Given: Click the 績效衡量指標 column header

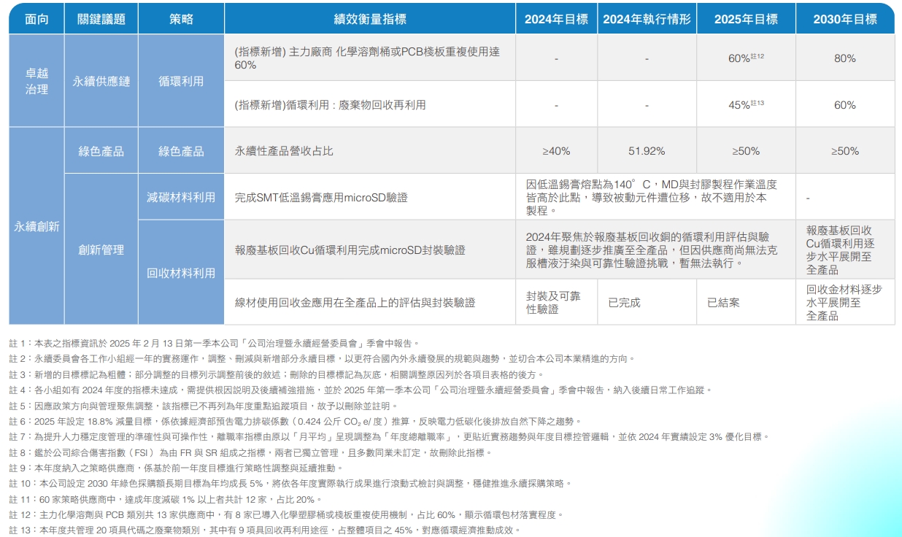Looking at the screenshot, I should pos(370,19).
